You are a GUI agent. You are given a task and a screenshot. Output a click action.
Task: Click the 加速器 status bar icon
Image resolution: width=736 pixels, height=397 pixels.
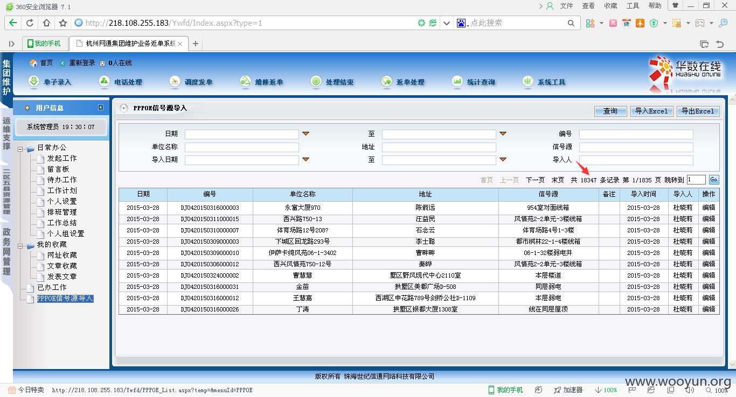[x=568, y=390]
